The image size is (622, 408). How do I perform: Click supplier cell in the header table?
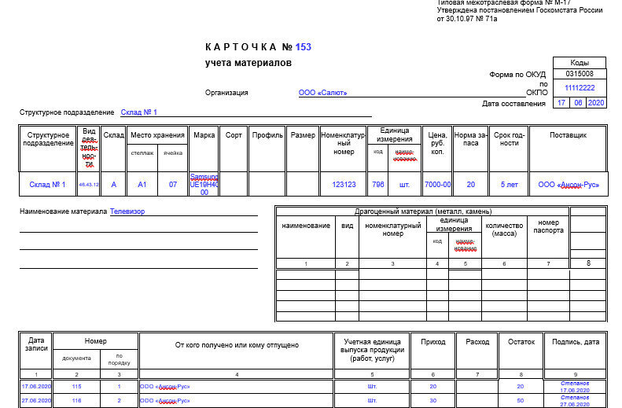(569, 185)
